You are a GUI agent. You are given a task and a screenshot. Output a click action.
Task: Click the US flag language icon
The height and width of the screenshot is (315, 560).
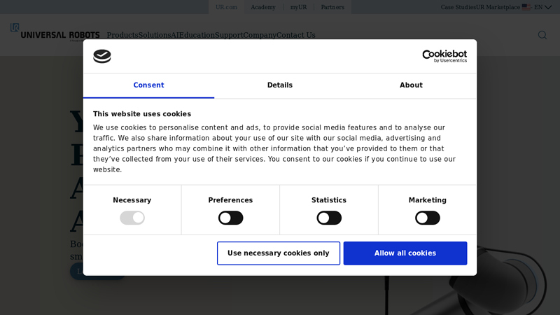click(526, 7)
